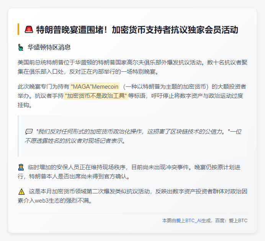The image size is (265, 241).
Task: Click the police officer emoji
Action: (x=21, y=167)
